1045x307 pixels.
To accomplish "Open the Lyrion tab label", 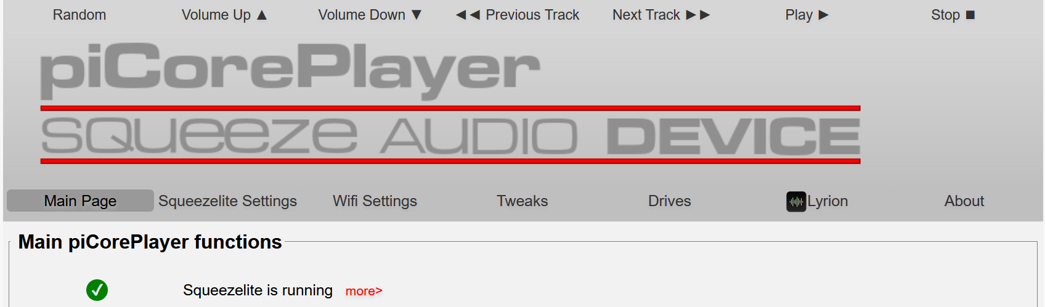I will (x=827, y=201).
